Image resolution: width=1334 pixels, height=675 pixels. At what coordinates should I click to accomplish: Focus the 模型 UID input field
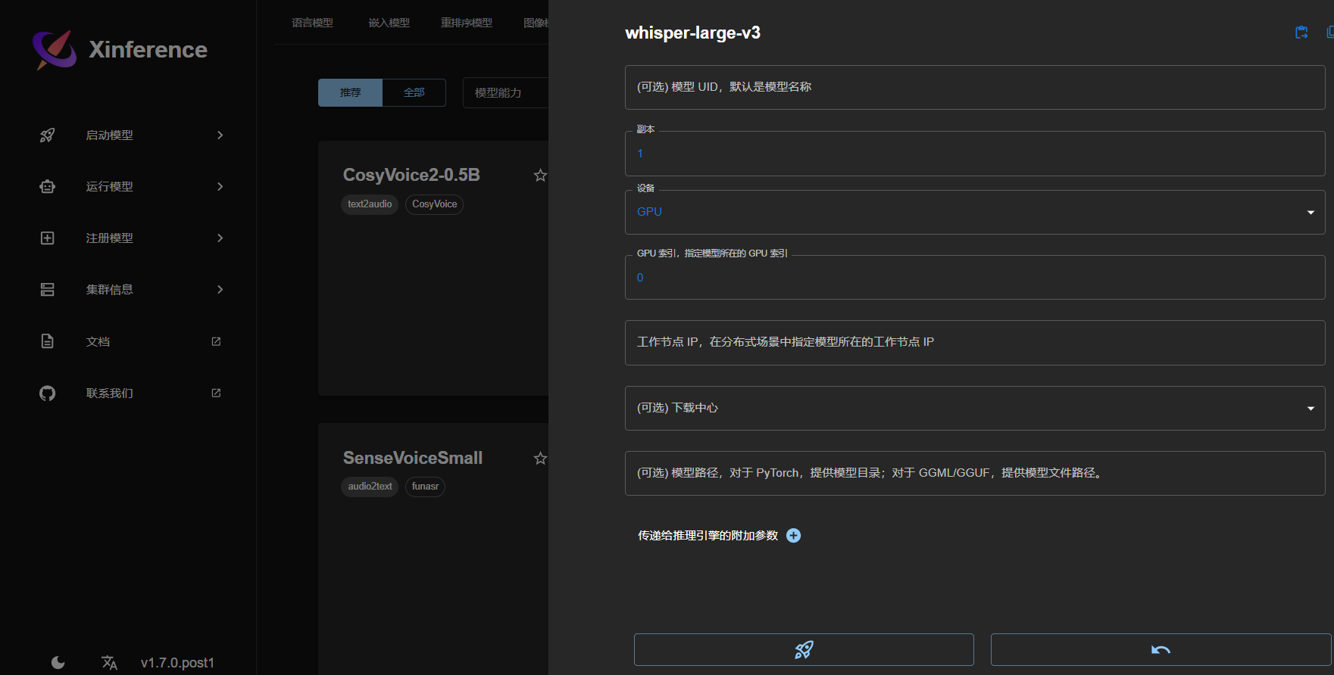975,87
